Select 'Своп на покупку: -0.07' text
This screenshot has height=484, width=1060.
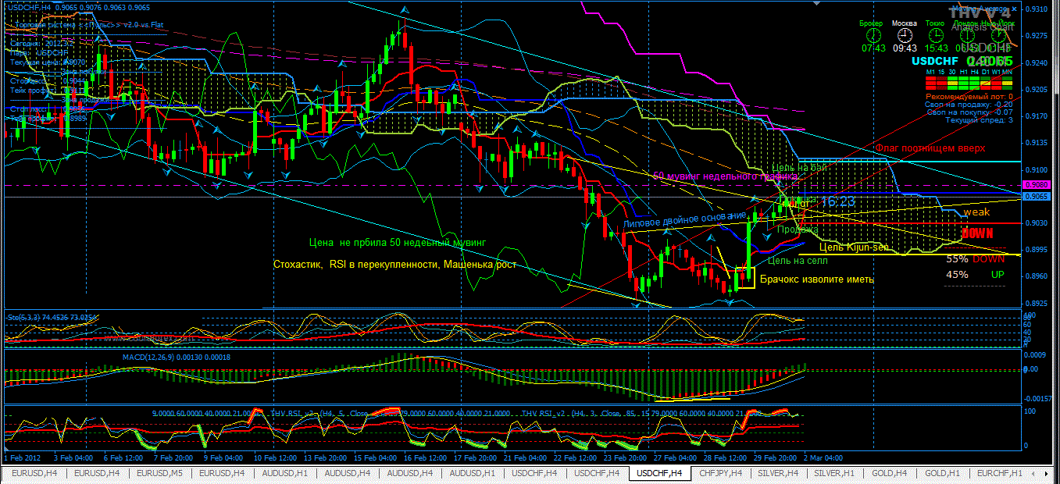(x=969, y=112)
